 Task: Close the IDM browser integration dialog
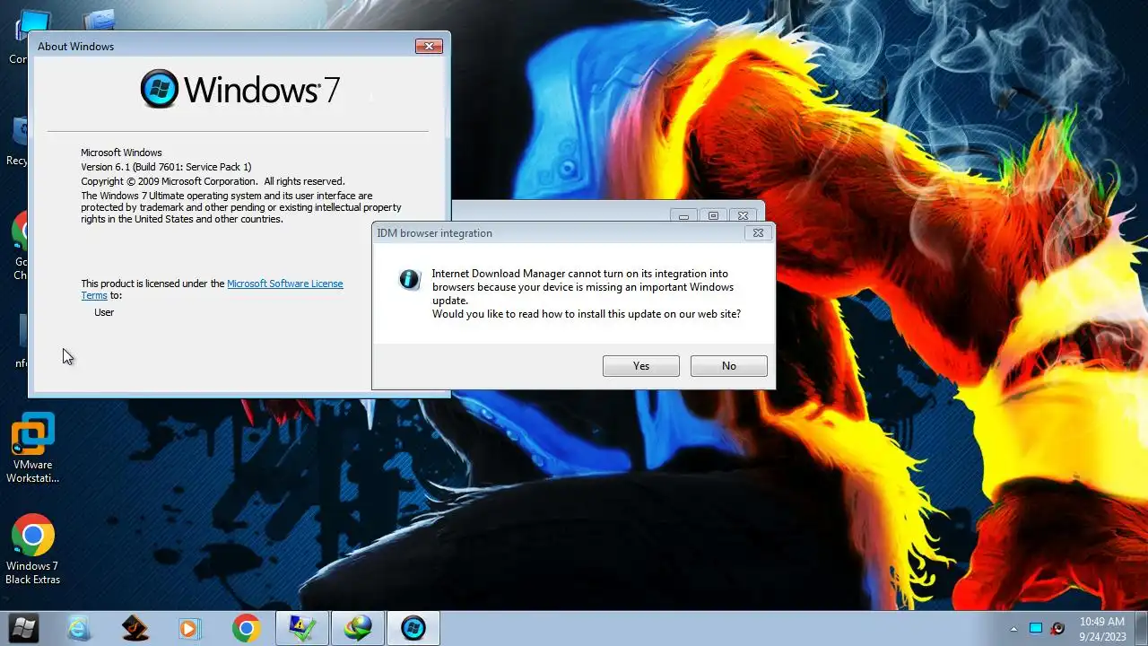point(758,232)
